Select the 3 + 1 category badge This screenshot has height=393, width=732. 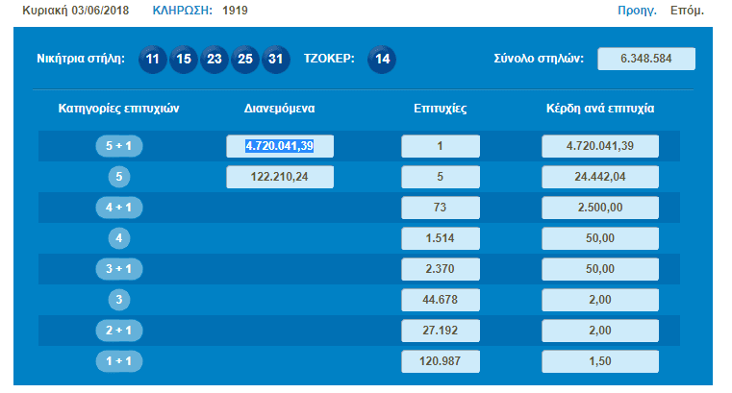[x=119, y=269]
